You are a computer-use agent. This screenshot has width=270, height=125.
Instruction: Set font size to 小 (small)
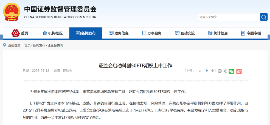(x=213, y=71)
